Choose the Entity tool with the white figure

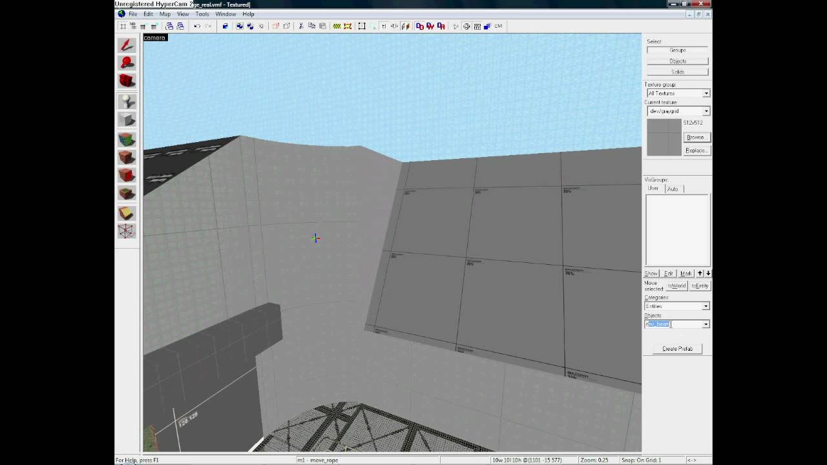coord(127,101)
